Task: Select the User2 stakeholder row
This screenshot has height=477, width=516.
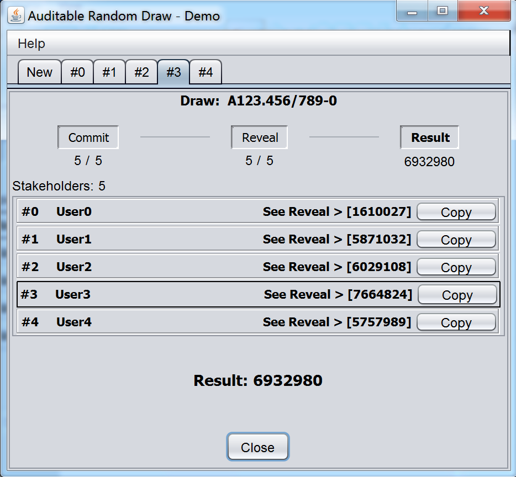Action: point(258,267)
